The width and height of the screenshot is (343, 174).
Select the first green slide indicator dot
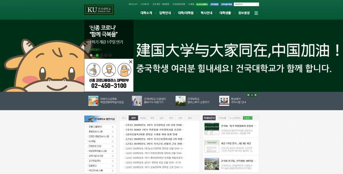pyautogui.click(x=97, y=55)
